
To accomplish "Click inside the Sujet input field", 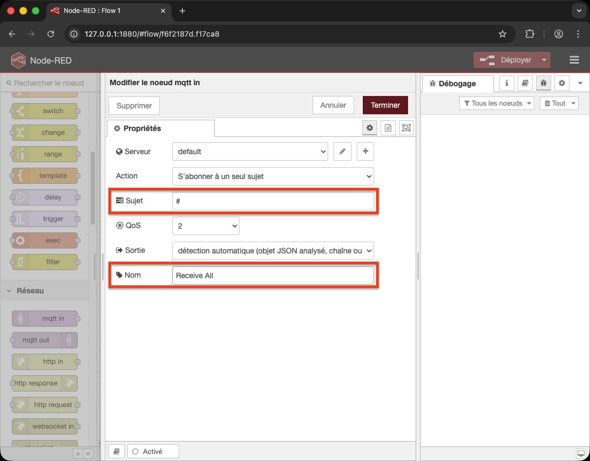I will coord(273,201).
